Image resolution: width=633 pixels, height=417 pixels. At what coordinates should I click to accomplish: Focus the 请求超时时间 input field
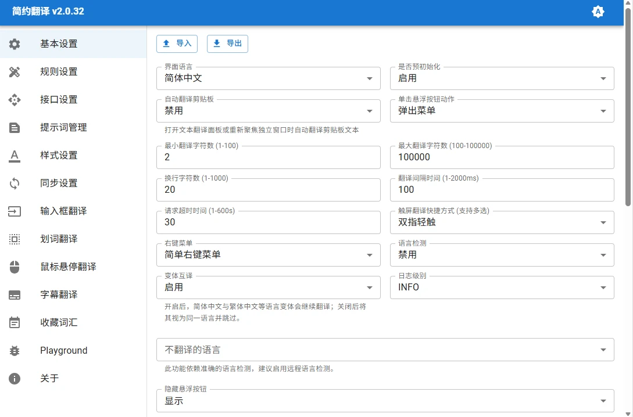pos(269,222)
